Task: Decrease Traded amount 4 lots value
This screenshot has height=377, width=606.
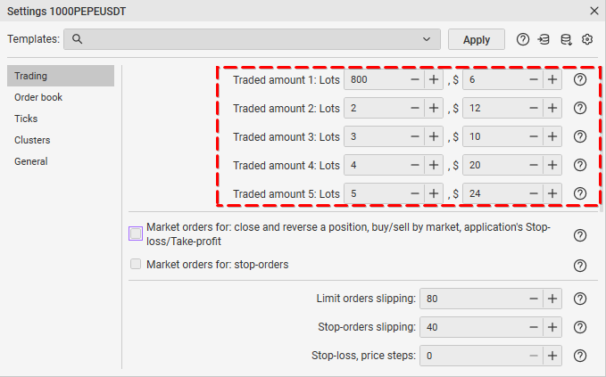Action: tap(415, 165)
